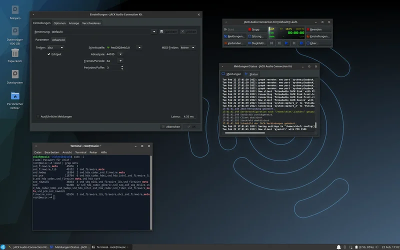The height and width of the screenshot is (250, 400).
Task: Switch to the Optionen tab
Action: tap(59, 23)
